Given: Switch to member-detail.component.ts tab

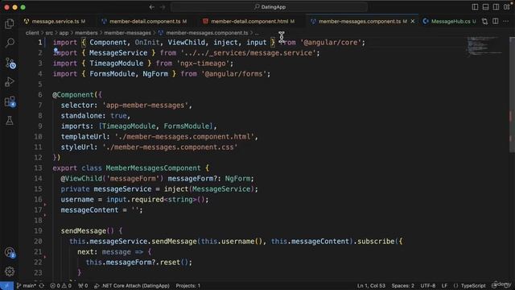Looking at the screenshot, I should click(145, 22).
